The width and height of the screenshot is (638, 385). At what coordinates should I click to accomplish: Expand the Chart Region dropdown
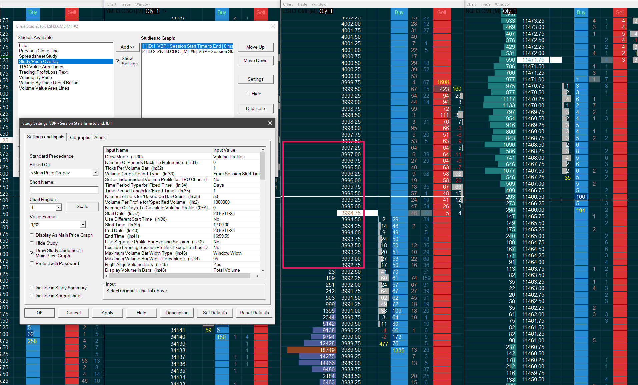(59, 207)
